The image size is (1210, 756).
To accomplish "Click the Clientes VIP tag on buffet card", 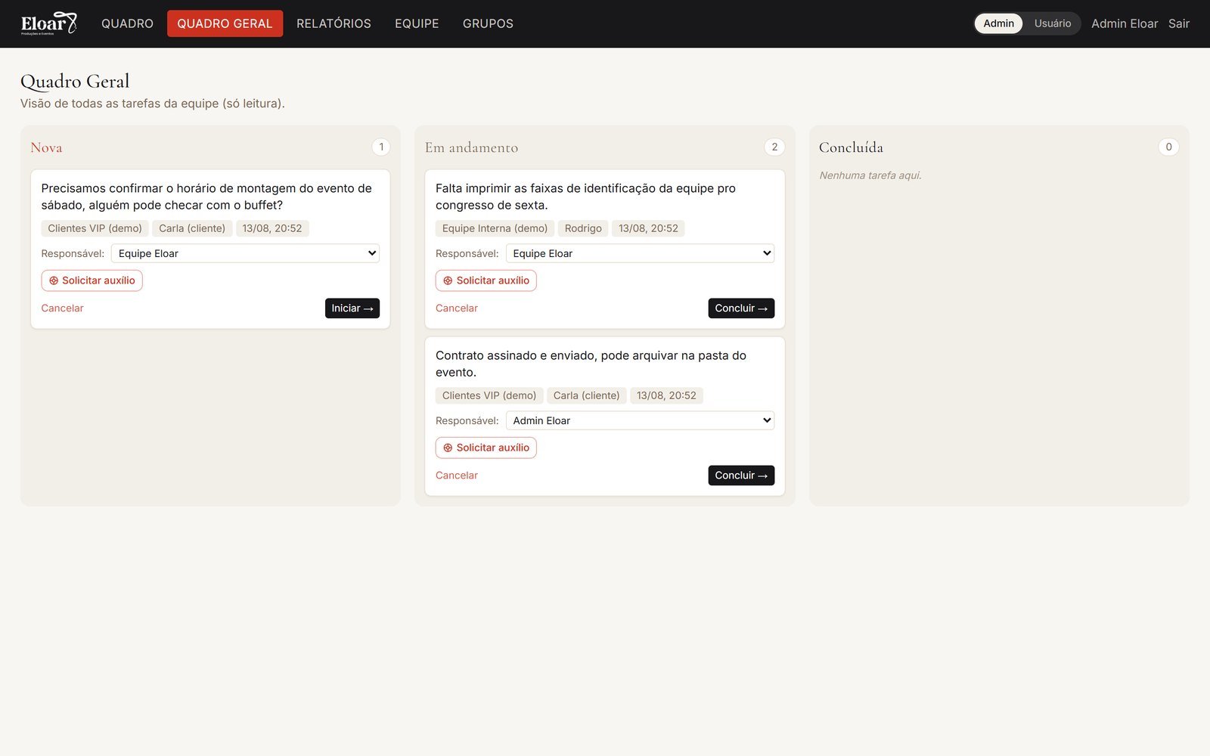I will click(x=95, y=228).
